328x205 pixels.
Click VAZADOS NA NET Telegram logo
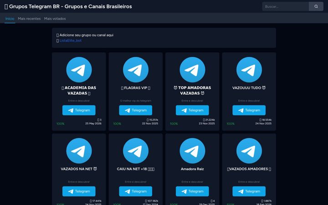coord(79,151)
